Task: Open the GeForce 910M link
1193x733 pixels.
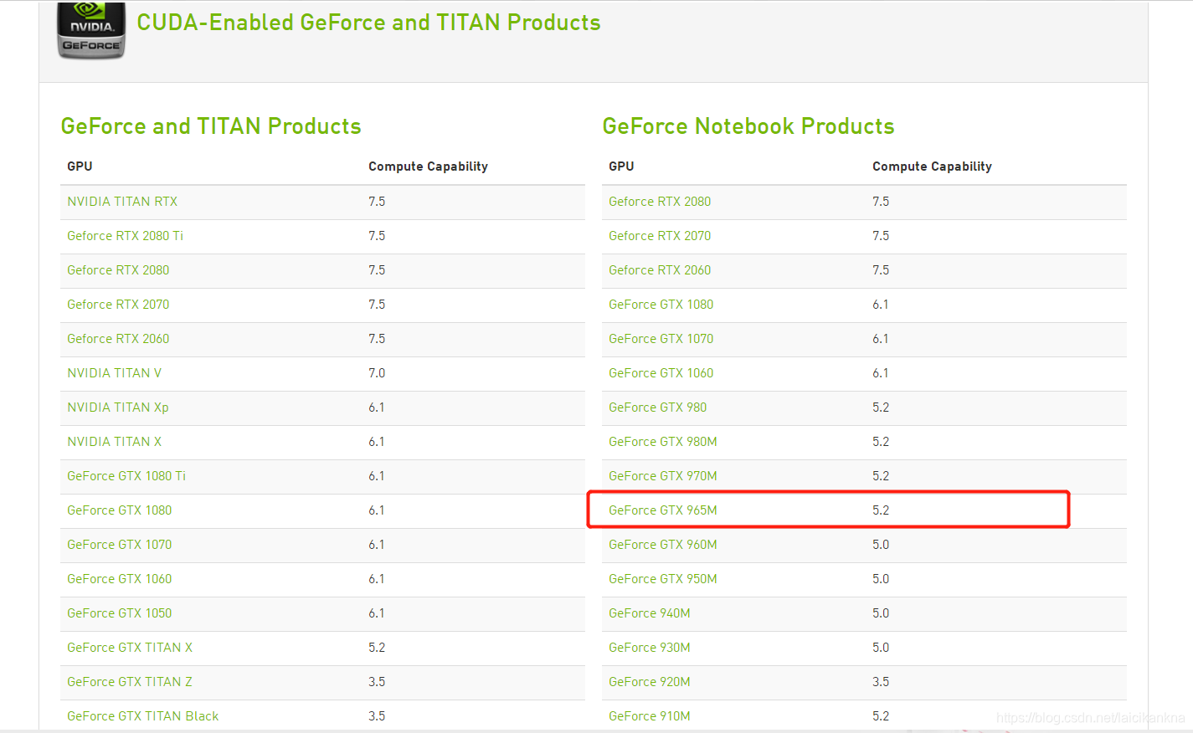Action: [x=650, y=716]
